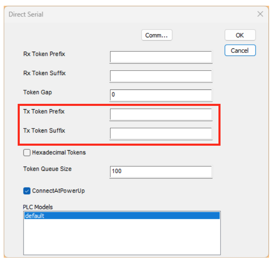This screenshot has height=261, width=274.
Task: Uncheck the ConnectAtPowerUp checkbox
Action: point(27,191)
